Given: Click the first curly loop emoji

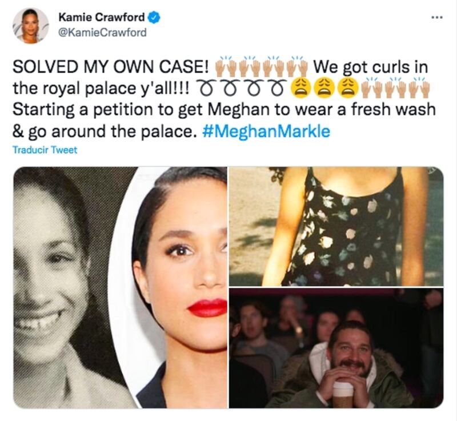Looking at the screenshot, I should pyautogui.click(x=207, y=87).
